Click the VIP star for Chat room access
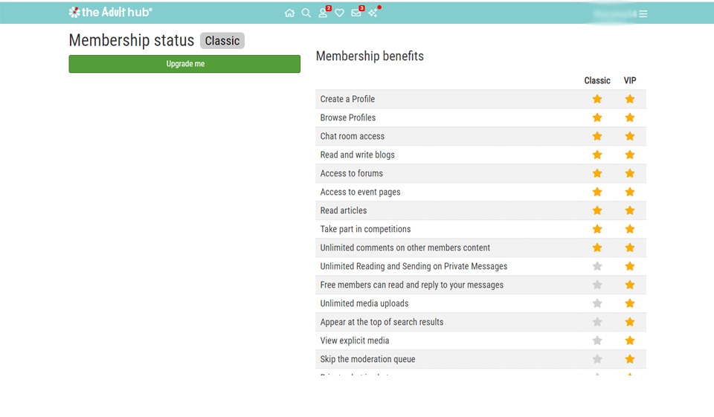The width and height of the screenshot is (714, 417). [x=630, y=136]
